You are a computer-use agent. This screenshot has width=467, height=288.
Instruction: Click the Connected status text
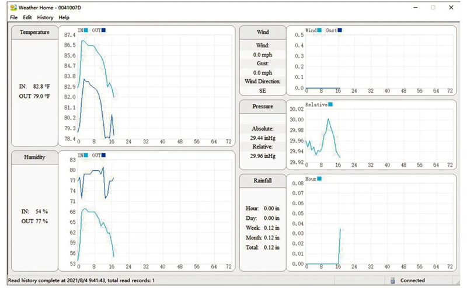(413, 280)
